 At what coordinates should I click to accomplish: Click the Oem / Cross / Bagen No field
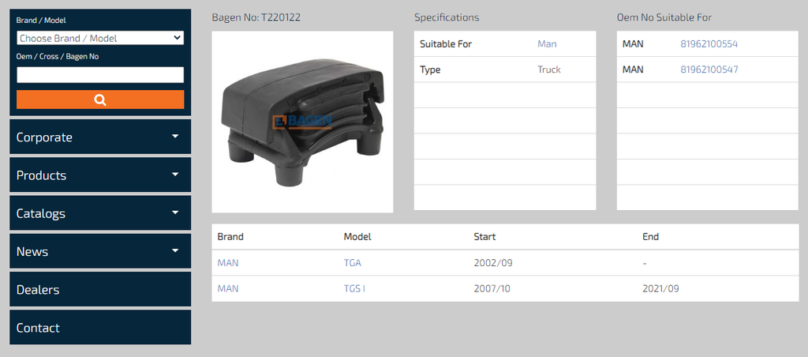click(x=100, y=75)
